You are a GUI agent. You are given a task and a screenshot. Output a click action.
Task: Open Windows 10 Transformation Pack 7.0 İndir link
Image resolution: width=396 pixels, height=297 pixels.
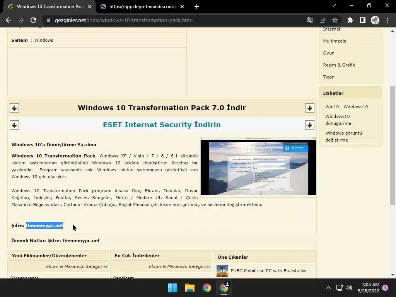(x=162, y=108)
